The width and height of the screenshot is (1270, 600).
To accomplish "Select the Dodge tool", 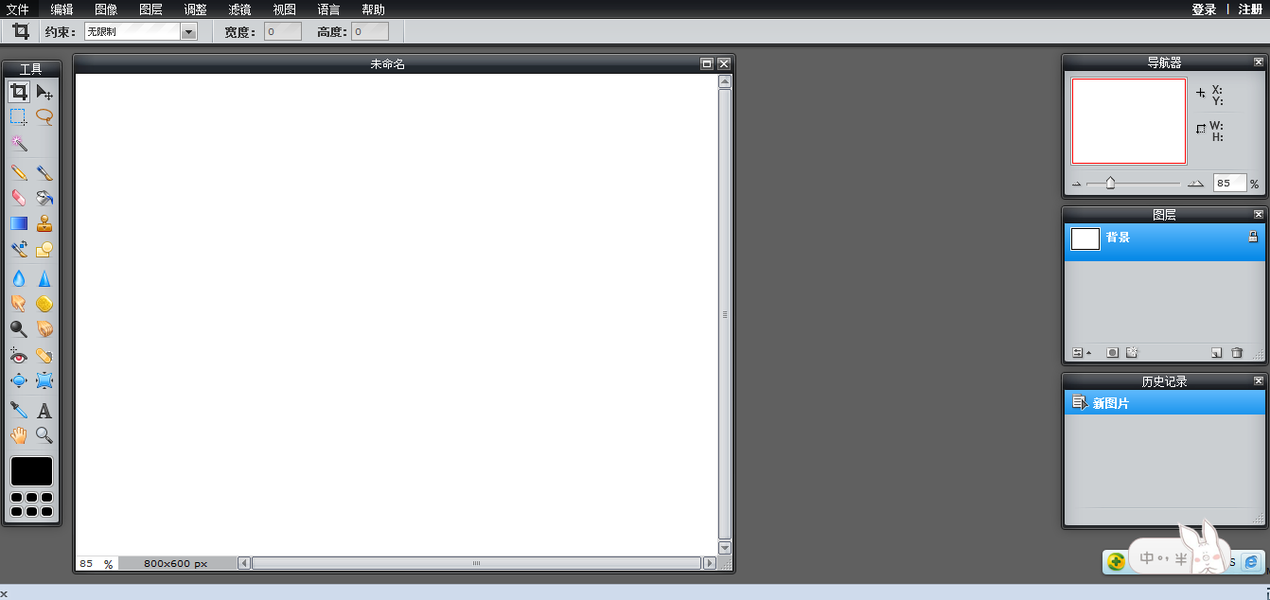I will (x=19, y=329).
